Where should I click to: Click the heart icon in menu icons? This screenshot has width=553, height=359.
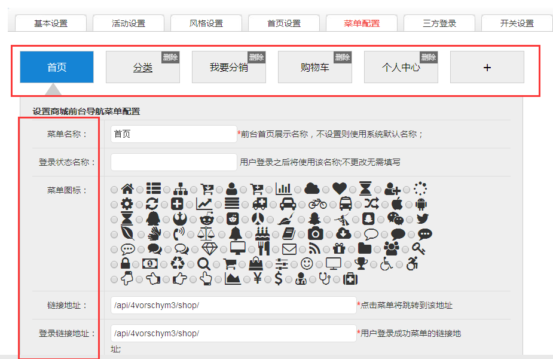(340, 189)
